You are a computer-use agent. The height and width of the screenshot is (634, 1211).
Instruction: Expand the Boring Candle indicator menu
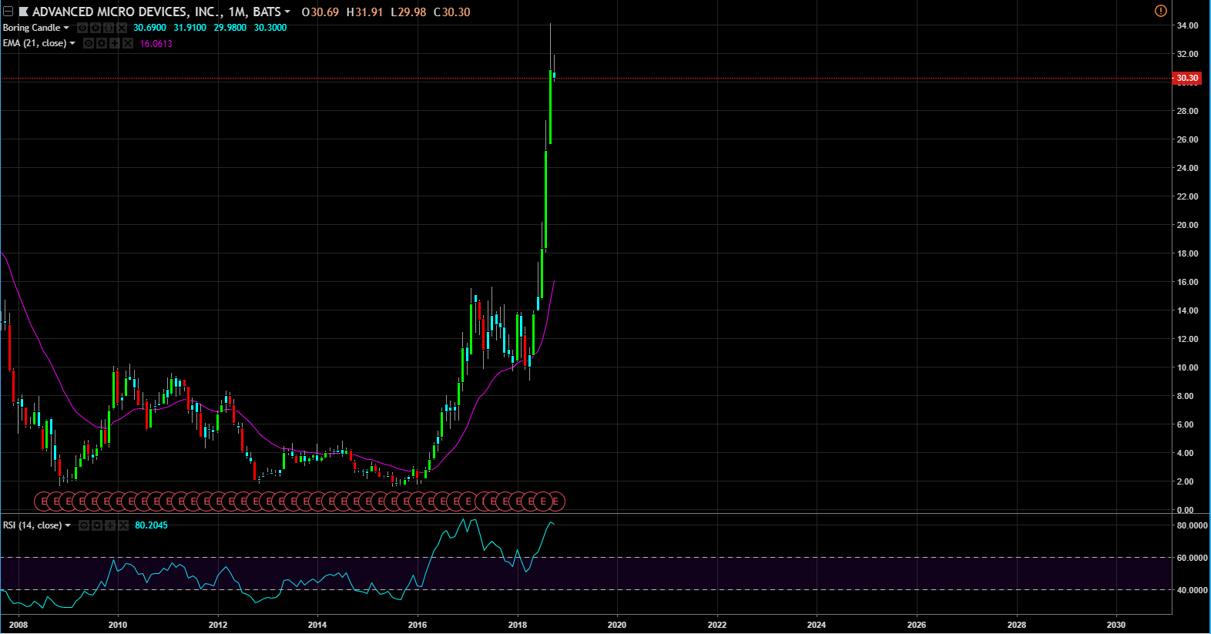click(66, 28)
